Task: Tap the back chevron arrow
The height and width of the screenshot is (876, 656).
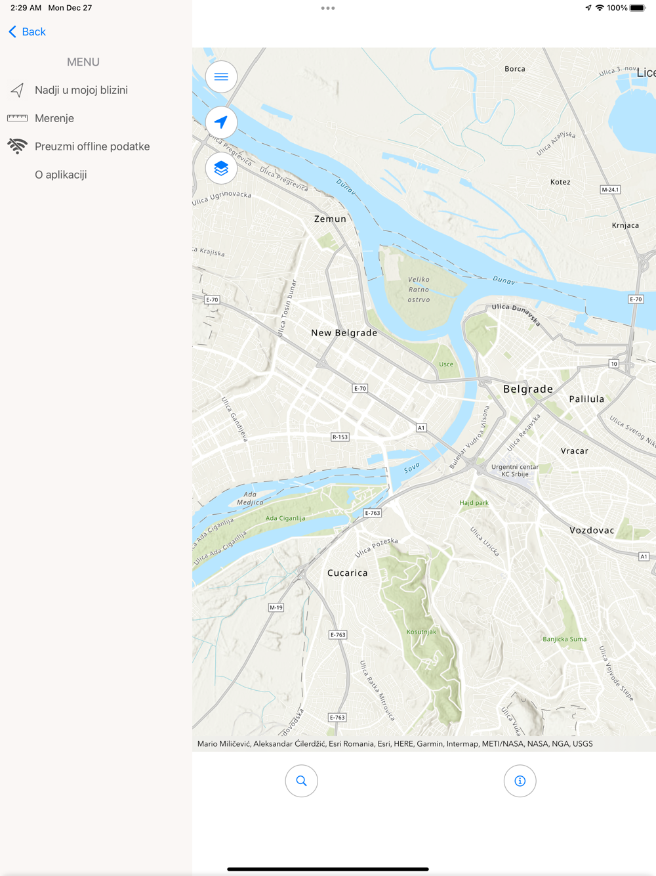Action: (12, 32)
